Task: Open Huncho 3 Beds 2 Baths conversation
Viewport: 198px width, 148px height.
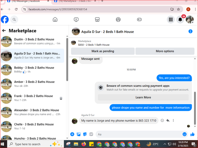Action: [x=32, y=137]
